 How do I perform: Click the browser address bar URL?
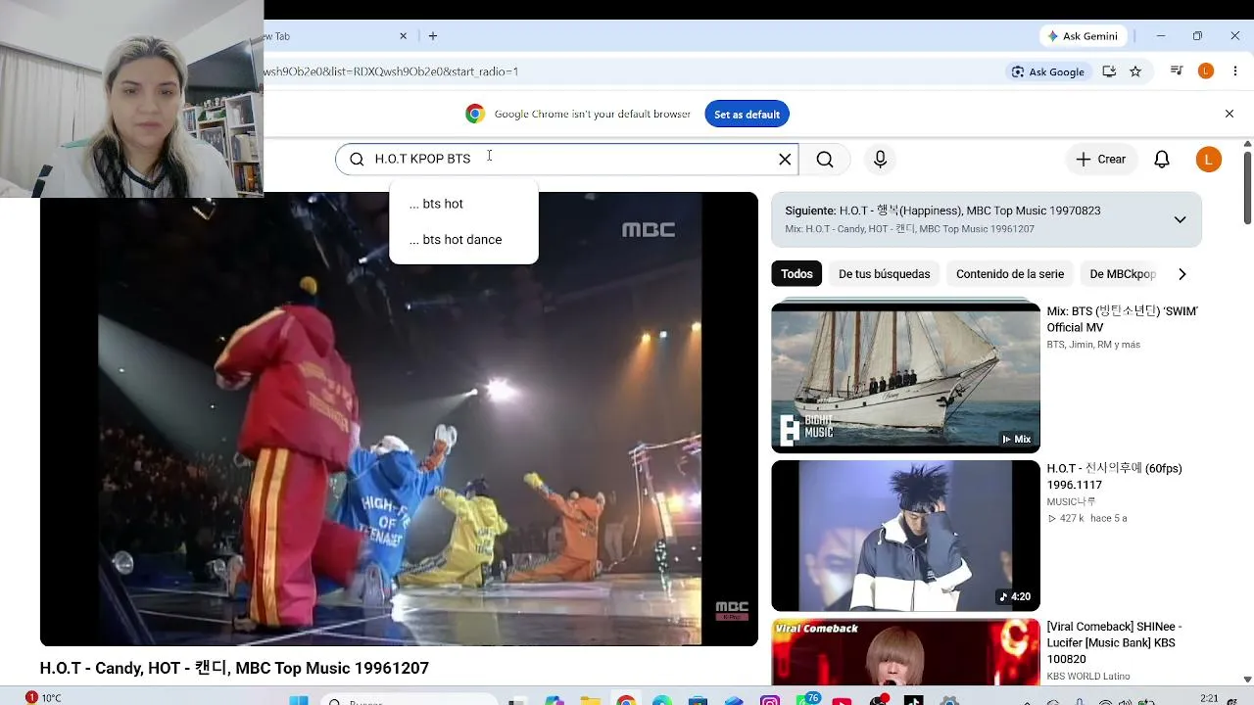coord(392,71)
